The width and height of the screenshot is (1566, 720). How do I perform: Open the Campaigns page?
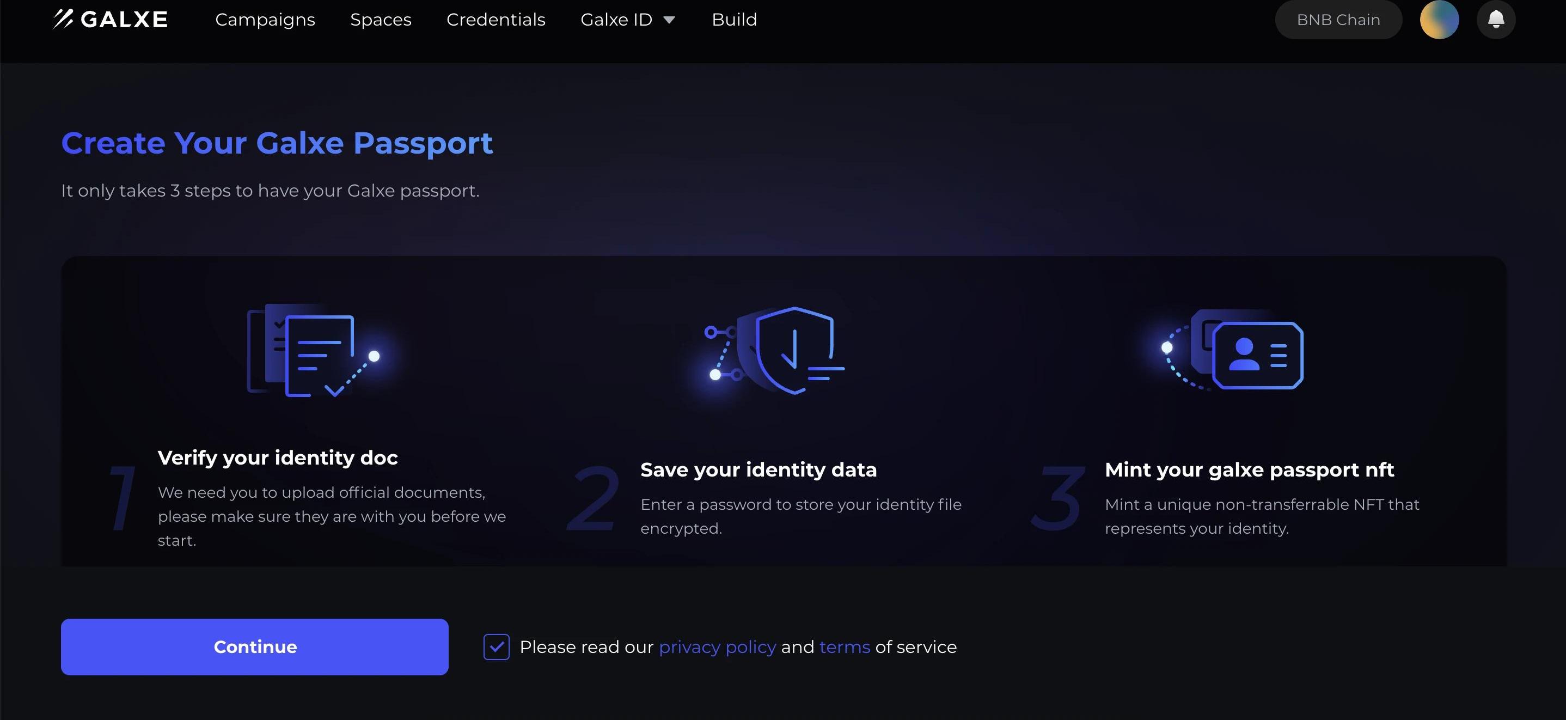[265, 20]
